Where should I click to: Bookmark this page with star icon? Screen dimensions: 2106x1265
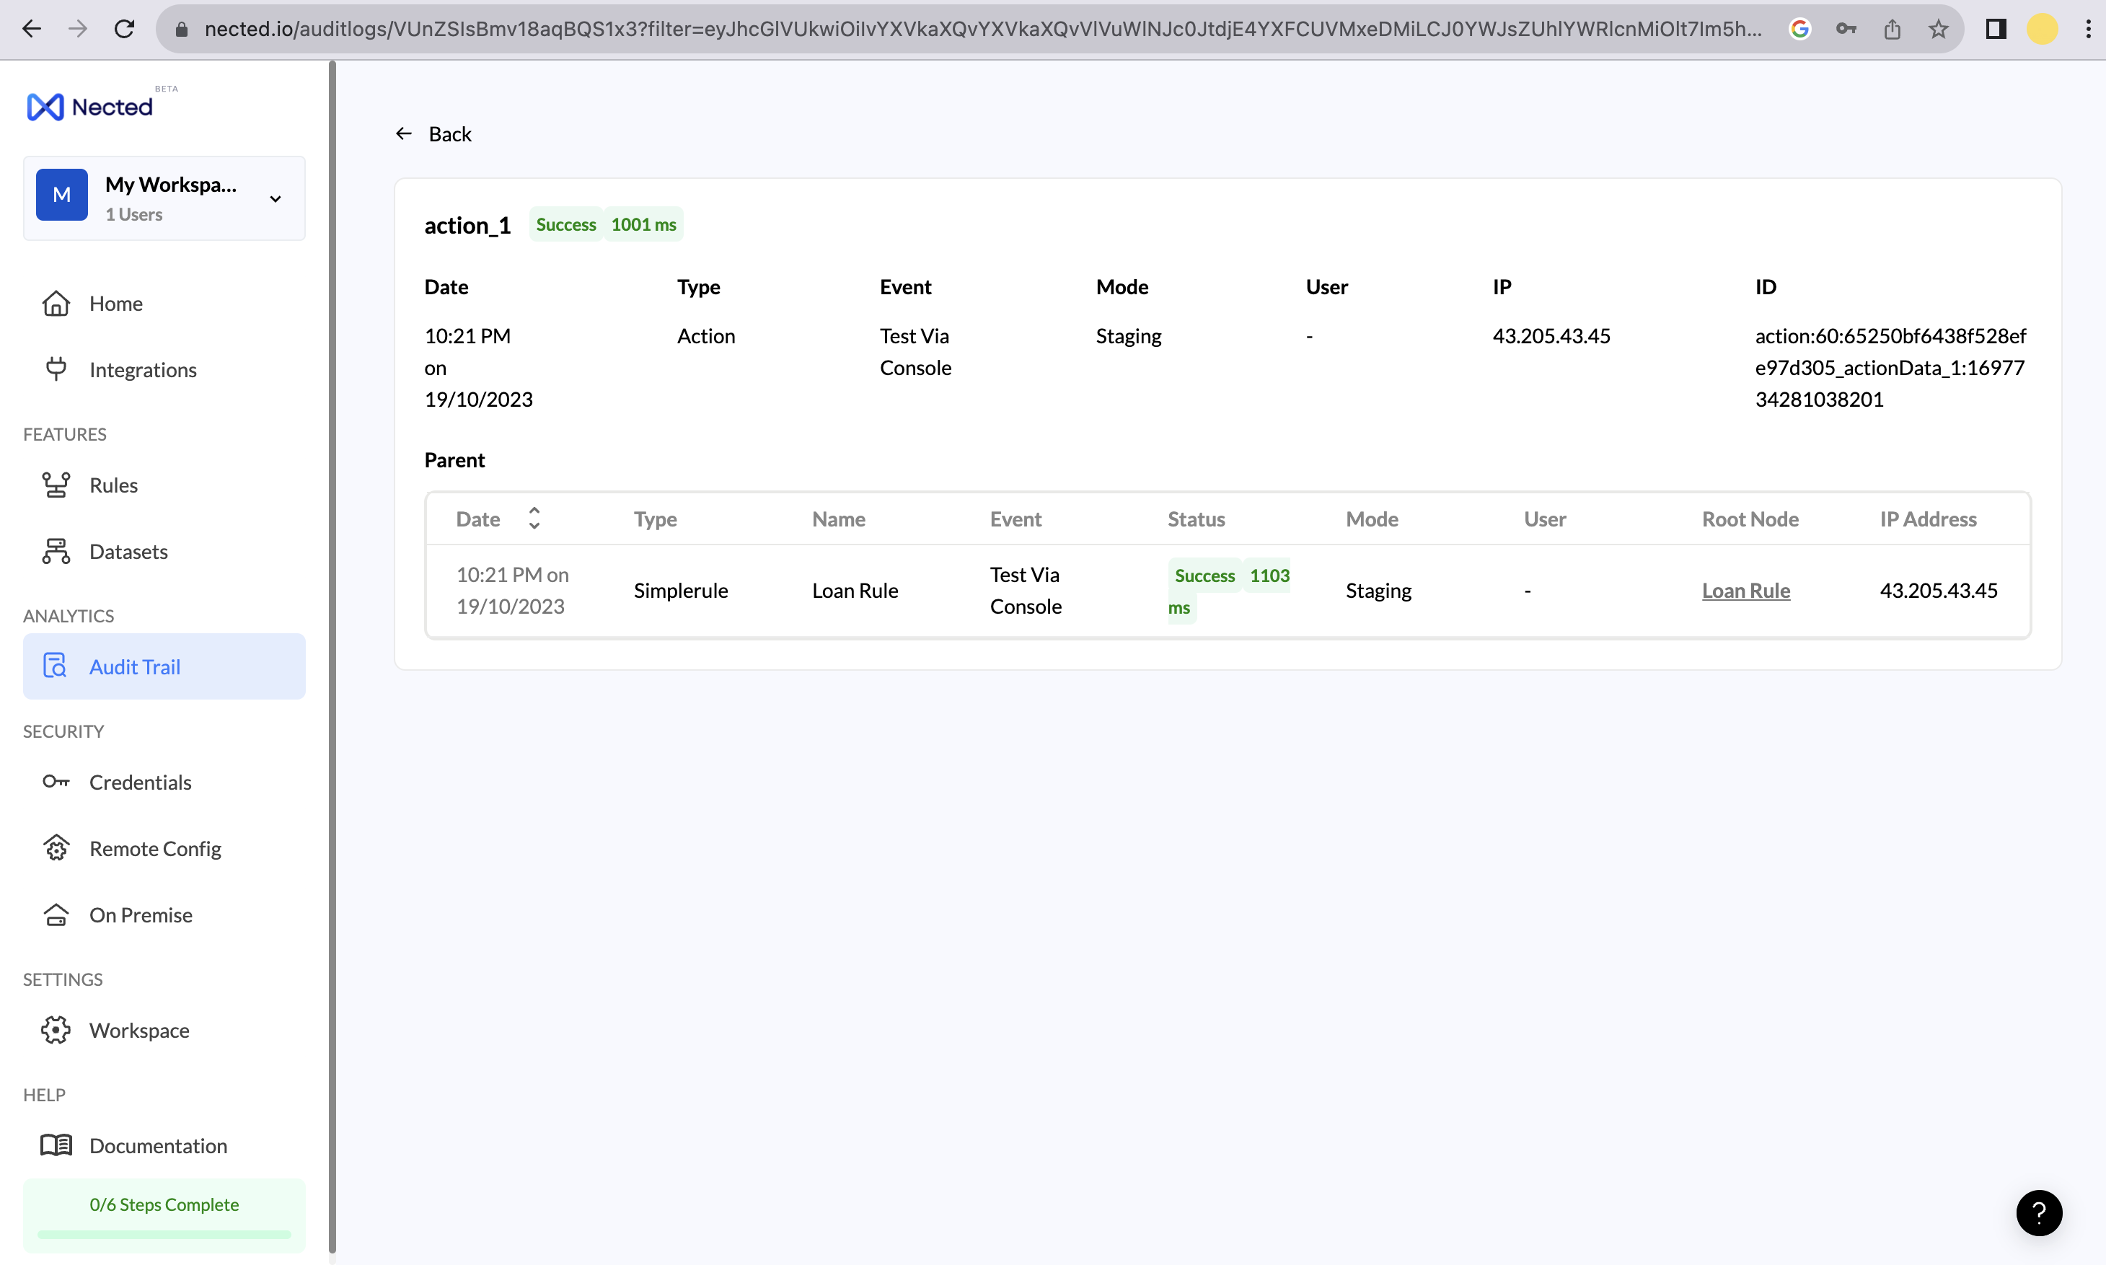click(x=1938, y=29)
